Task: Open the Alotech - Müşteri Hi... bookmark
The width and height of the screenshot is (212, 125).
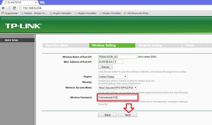Action: (x=33, y=13)
